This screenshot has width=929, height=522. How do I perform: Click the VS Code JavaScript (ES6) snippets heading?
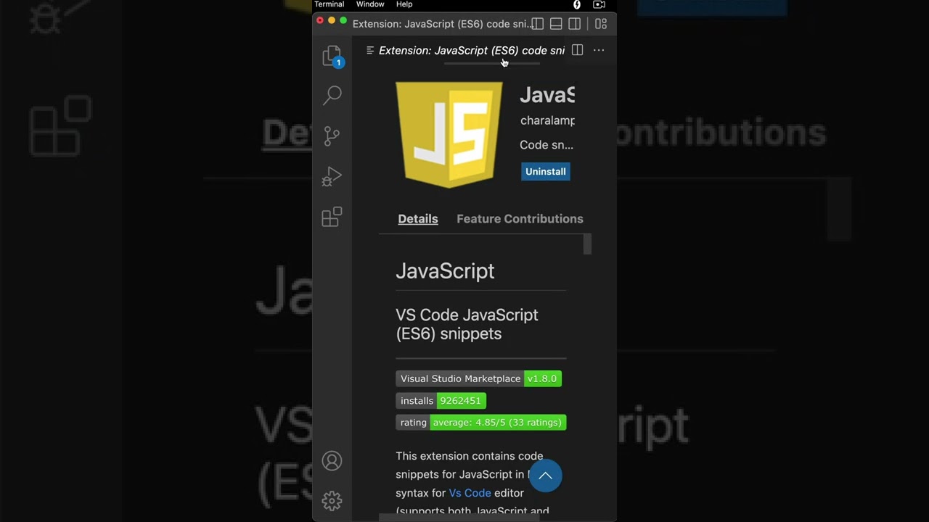coord(467,324)
